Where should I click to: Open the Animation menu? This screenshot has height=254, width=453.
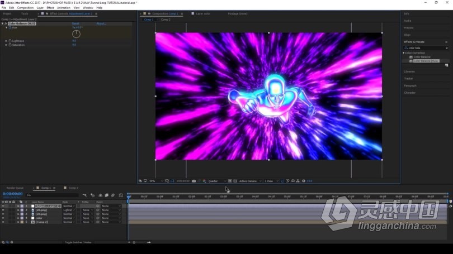[x=64, y=8]
